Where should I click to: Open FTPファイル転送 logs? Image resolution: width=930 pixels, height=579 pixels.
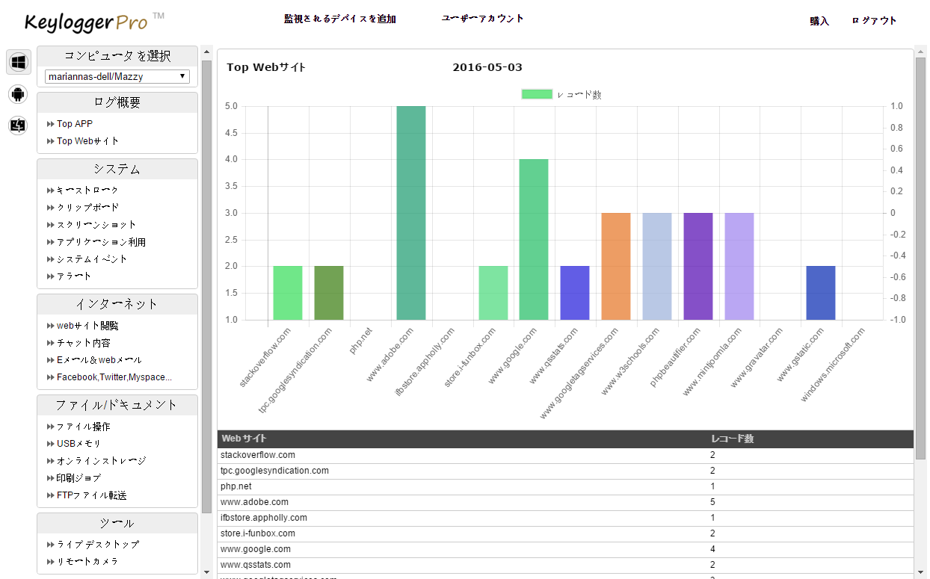pos(91,495)
